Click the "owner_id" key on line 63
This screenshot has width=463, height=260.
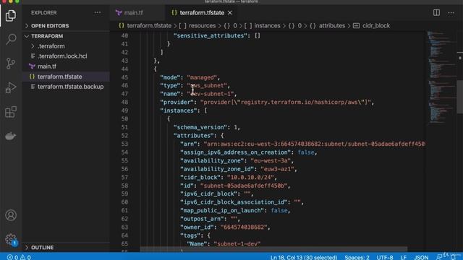(x=197, y=227)
